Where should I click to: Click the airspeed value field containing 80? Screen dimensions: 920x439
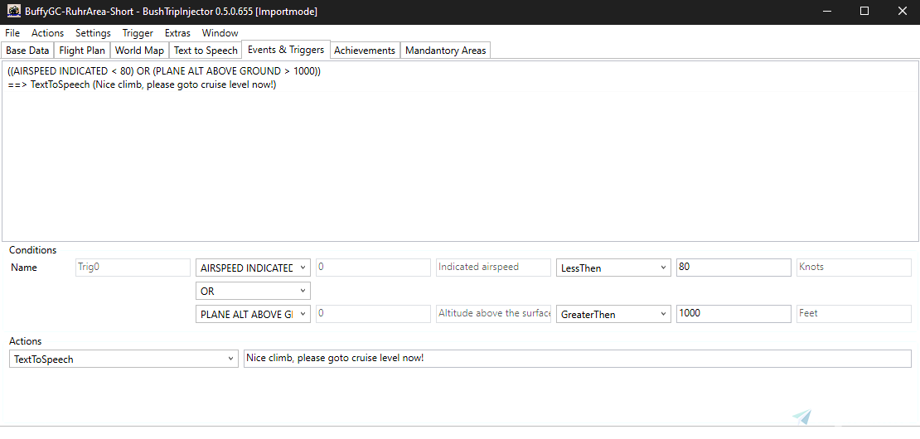(733, 268)
